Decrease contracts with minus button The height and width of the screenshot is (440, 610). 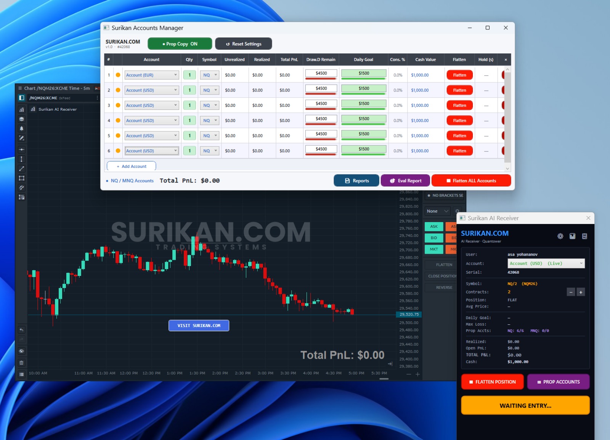pos(571,292)
